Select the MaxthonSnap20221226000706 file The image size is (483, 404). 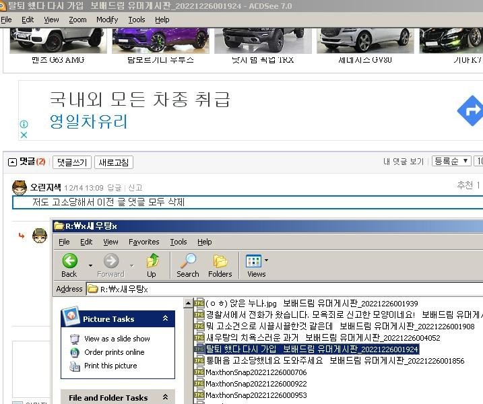255,372
